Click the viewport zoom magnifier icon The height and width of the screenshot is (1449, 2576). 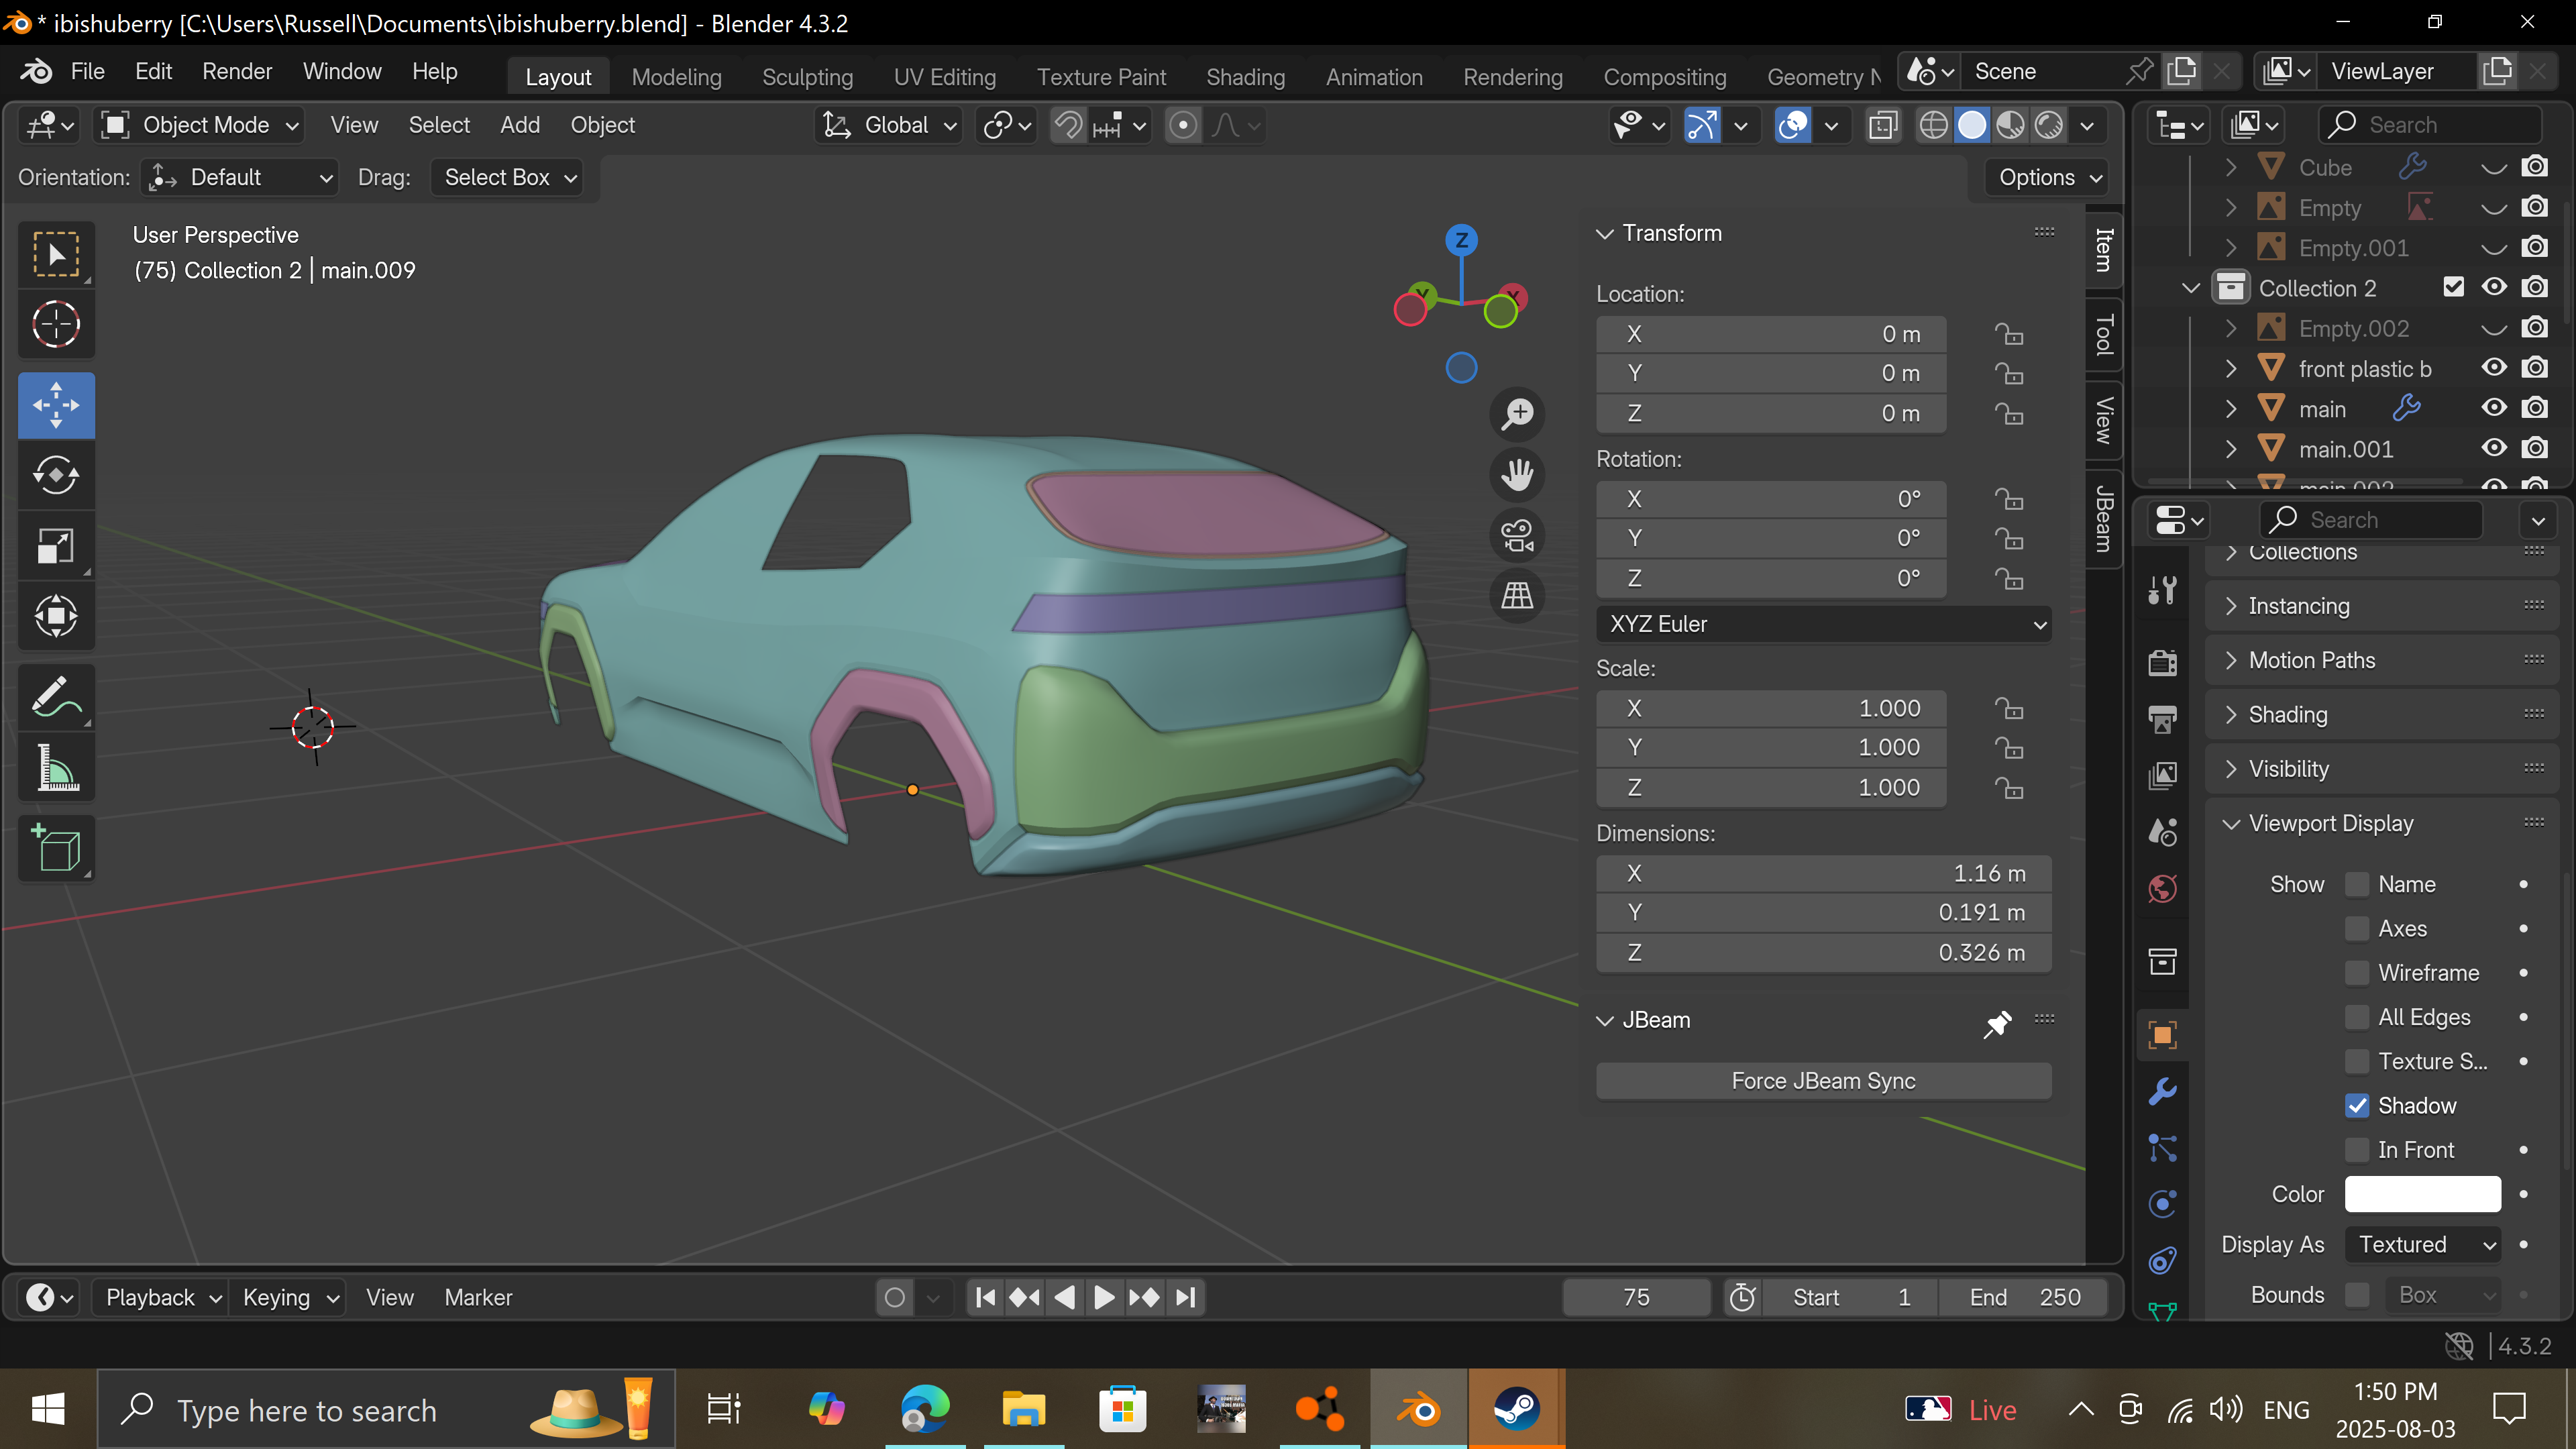point(1518,414)
